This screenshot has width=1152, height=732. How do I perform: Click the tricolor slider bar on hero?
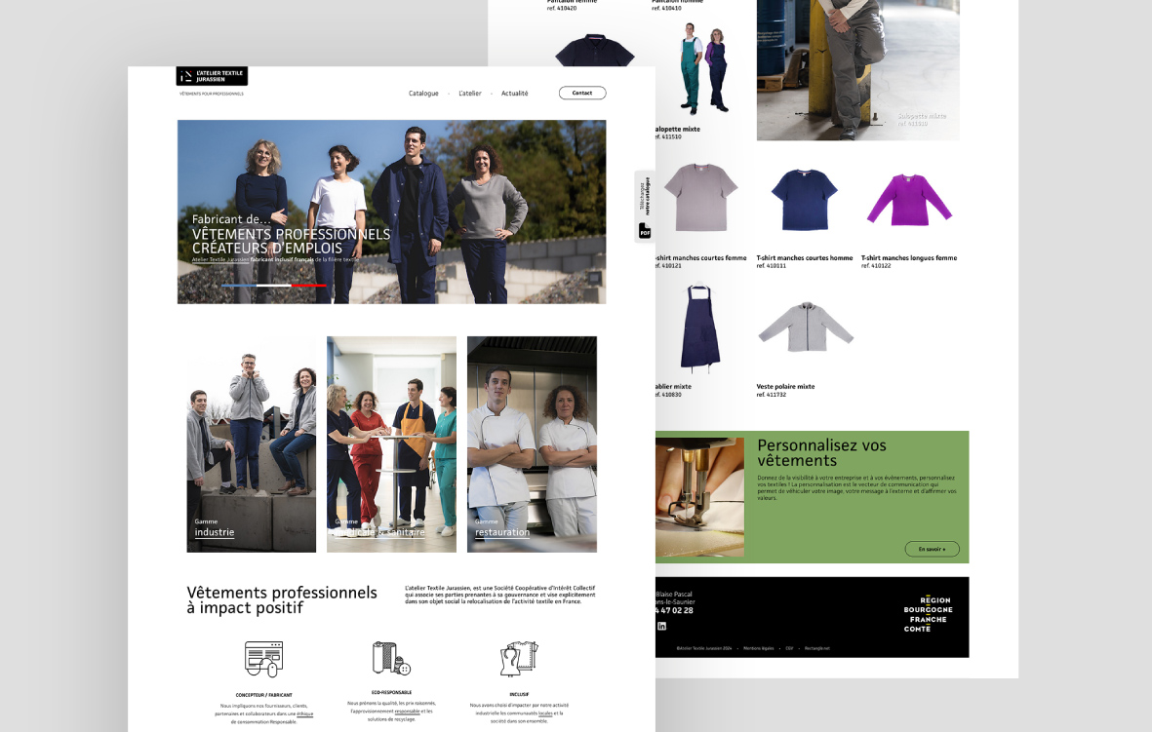click(x=274, y=286)
